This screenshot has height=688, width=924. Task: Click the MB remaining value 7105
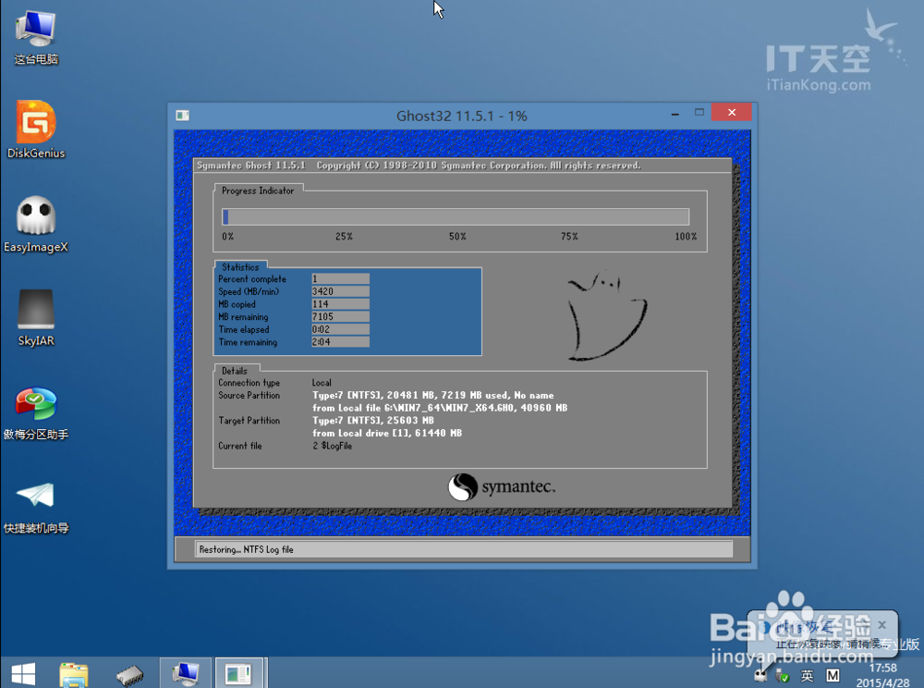pos(340,316)
